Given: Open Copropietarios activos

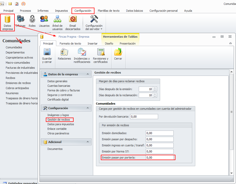Looking at the screenshot, I should [19, 58].
